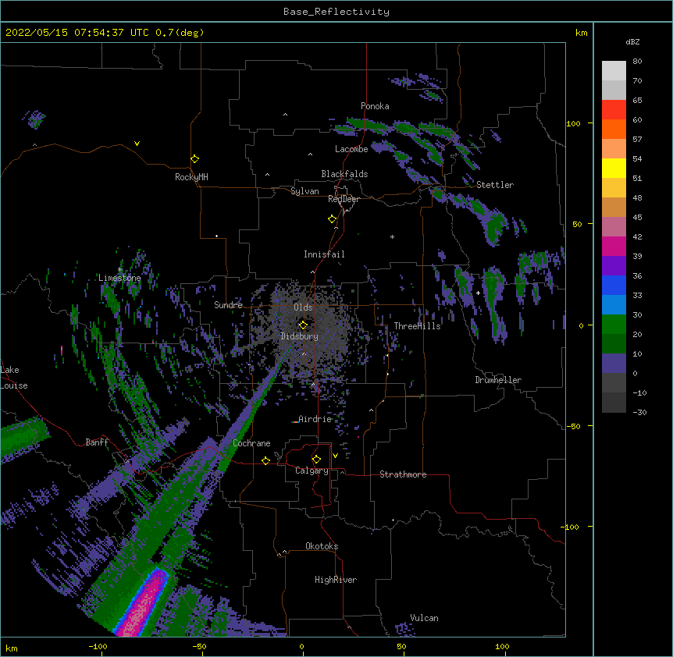Image resolution: width=673 pixels, height=657 pixels.
Task: Click the white plus marker west of Drumheller region
Action: point(478,293)
